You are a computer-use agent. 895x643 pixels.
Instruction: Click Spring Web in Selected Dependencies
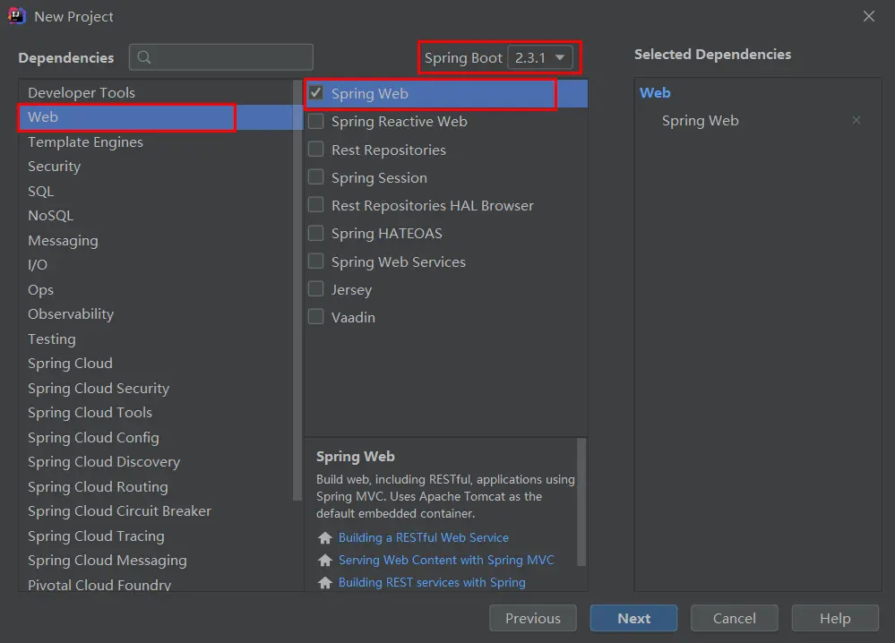coord(701,120)
